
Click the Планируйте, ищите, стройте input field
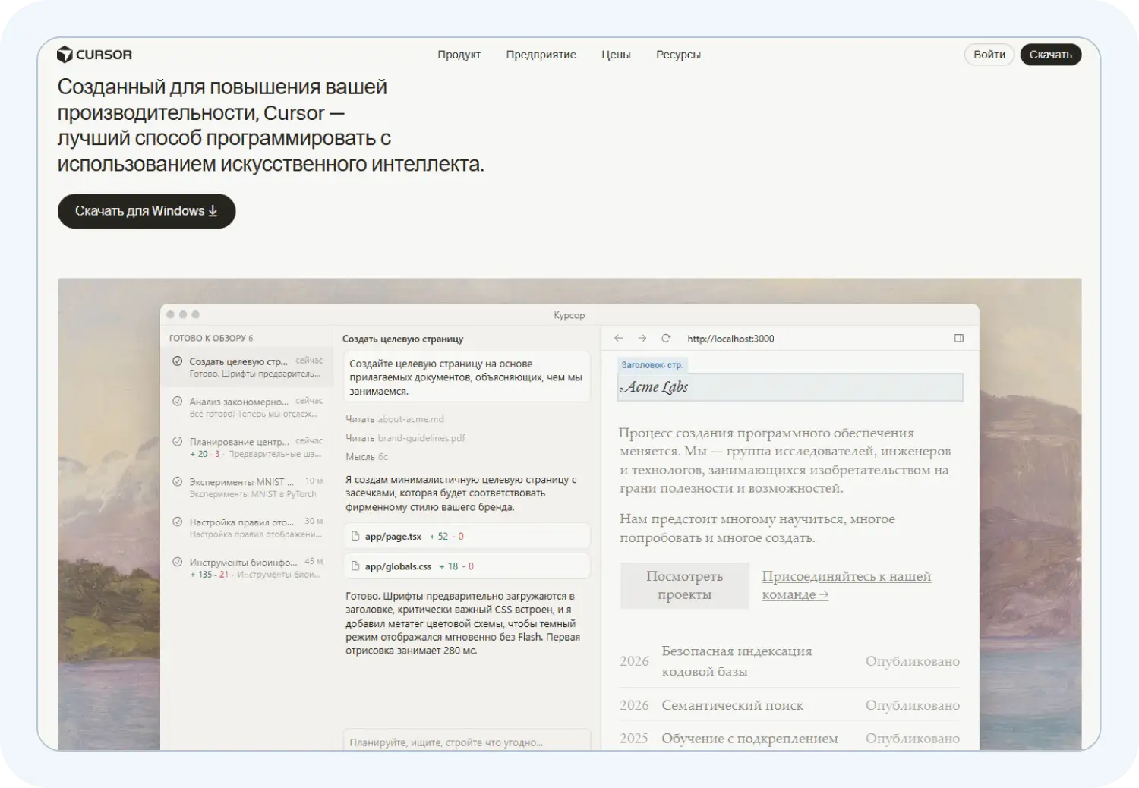pos(465,742)
